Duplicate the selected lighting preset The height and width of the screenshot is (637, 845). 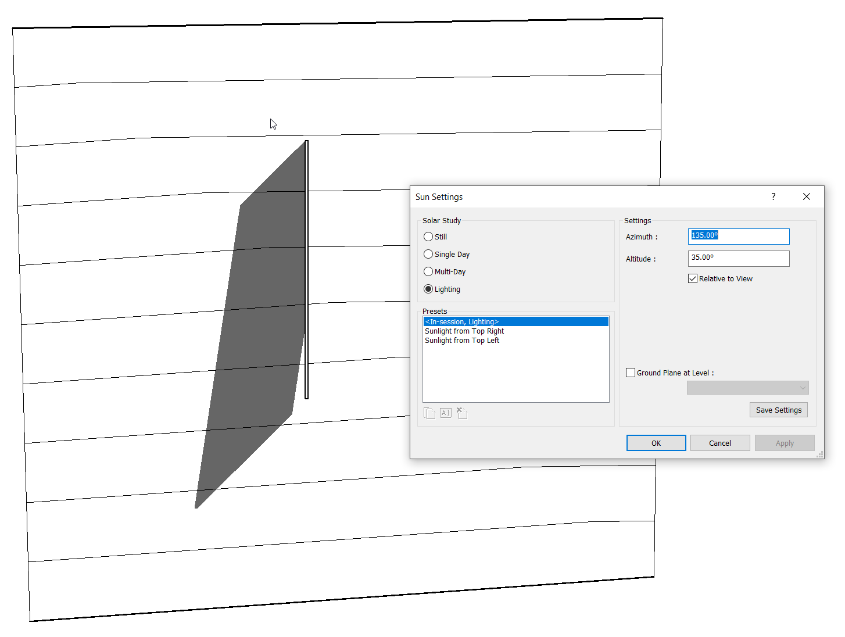429,413
